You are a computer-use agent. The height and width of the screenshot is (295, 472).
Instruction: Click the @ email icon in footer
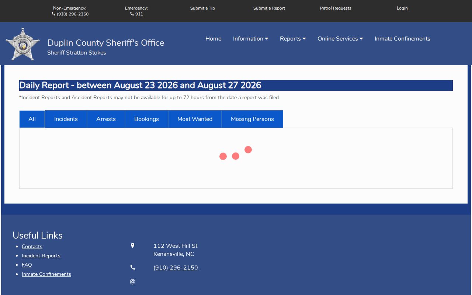[132, 282]
